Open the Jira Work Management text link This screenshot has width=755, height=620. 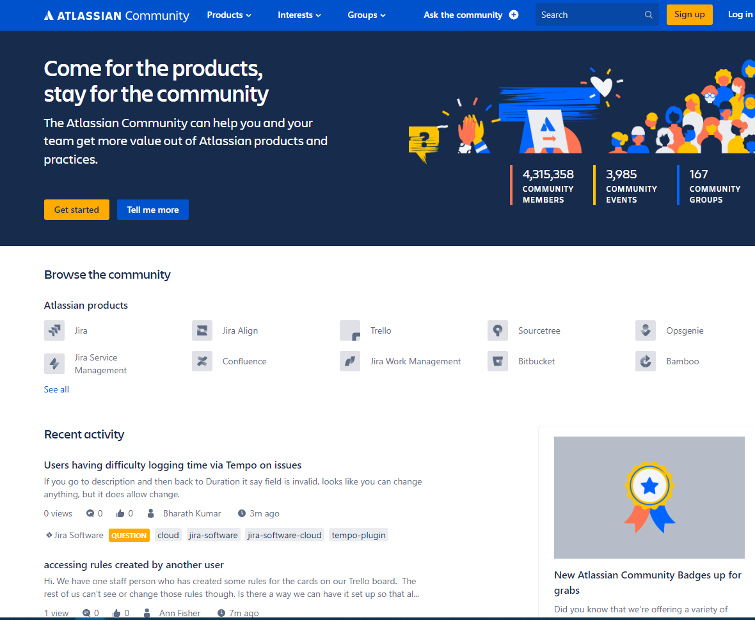415,361
